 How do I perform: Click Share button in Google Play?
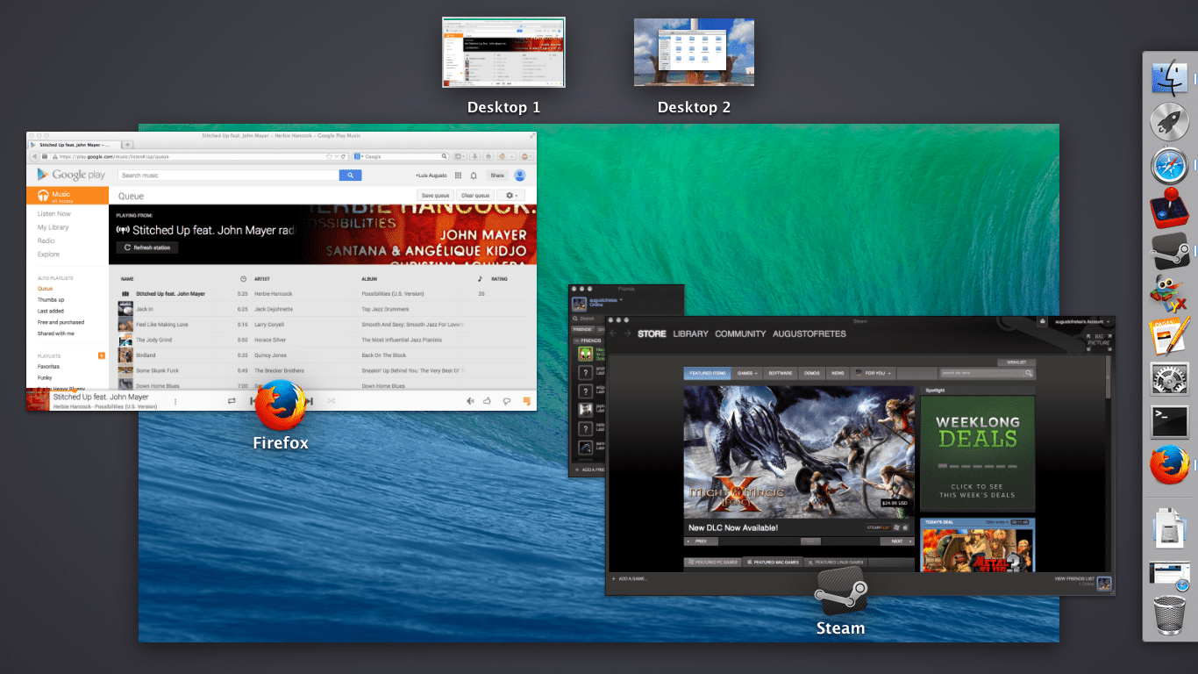[497, 176]
